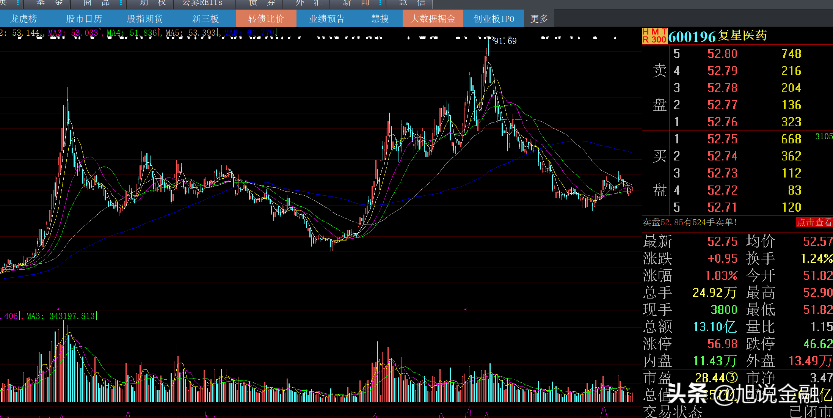Select buy-five price 52.71

tap(722, 207)
